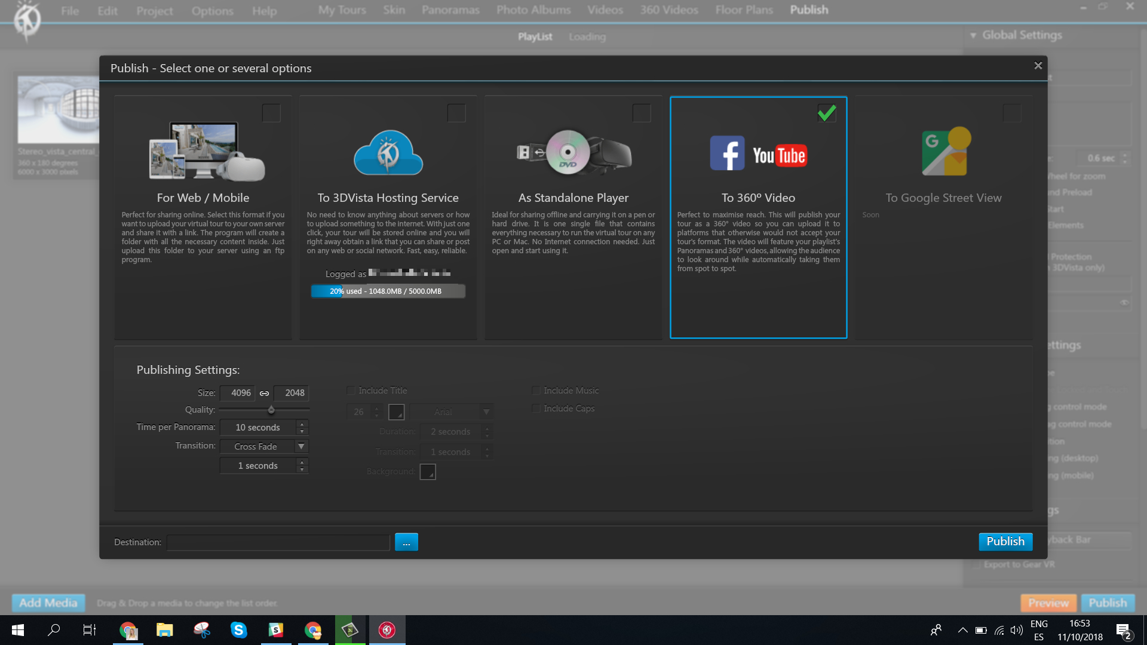1147x645 pixels.
Task: Open Windows search from taskbar
Action: coord(54,630)
